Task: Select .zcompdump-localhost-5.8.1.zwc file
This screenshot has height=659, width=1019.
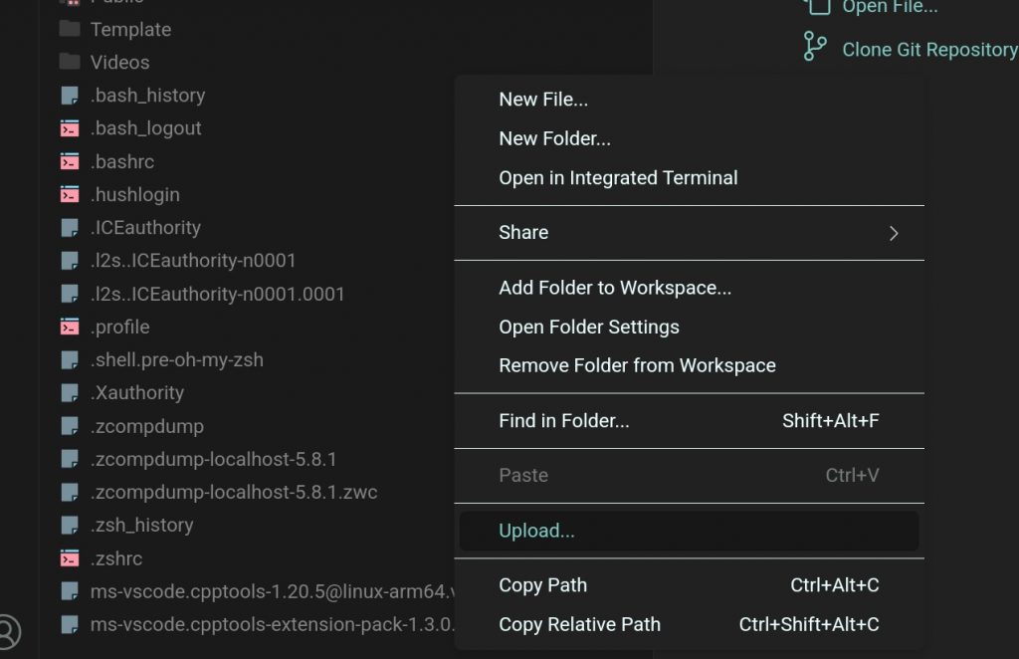Action: click(234, 492)
